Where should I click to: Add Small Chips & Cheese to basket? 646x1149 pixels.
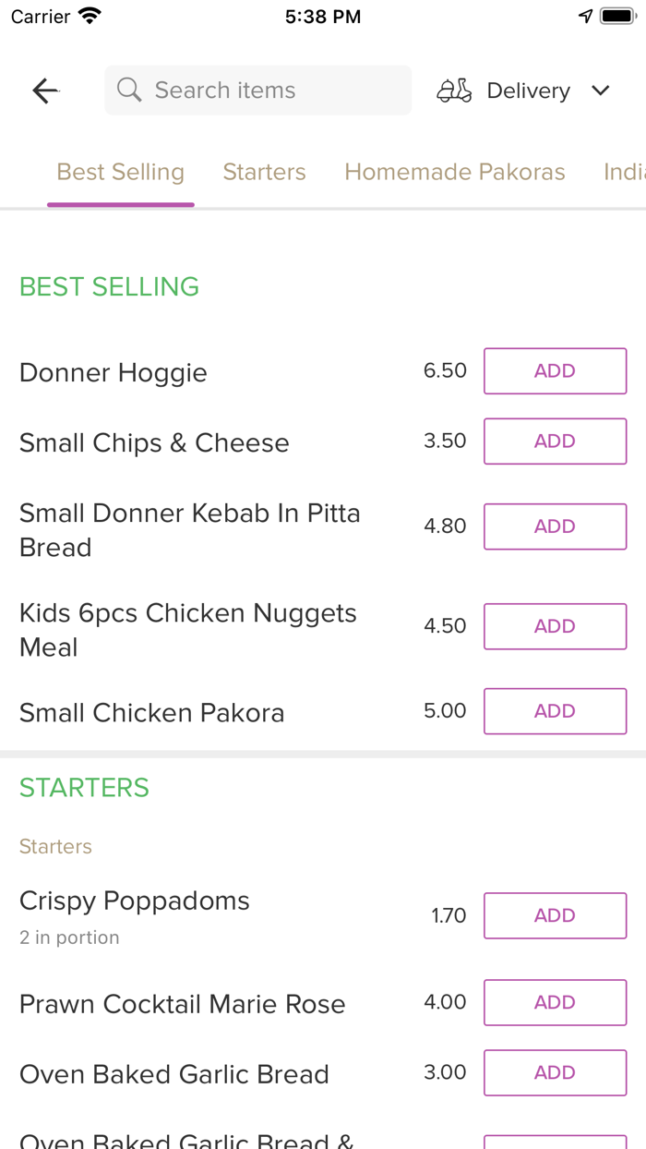[x=555, y=441]
